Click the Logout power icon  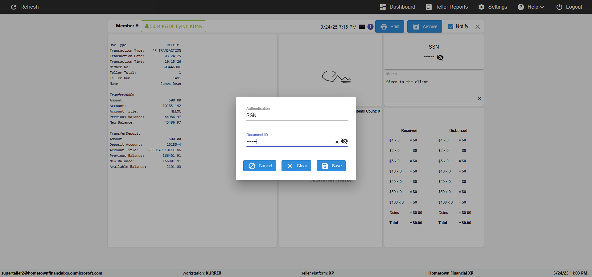pyautogui.click(x=559, y=7)
